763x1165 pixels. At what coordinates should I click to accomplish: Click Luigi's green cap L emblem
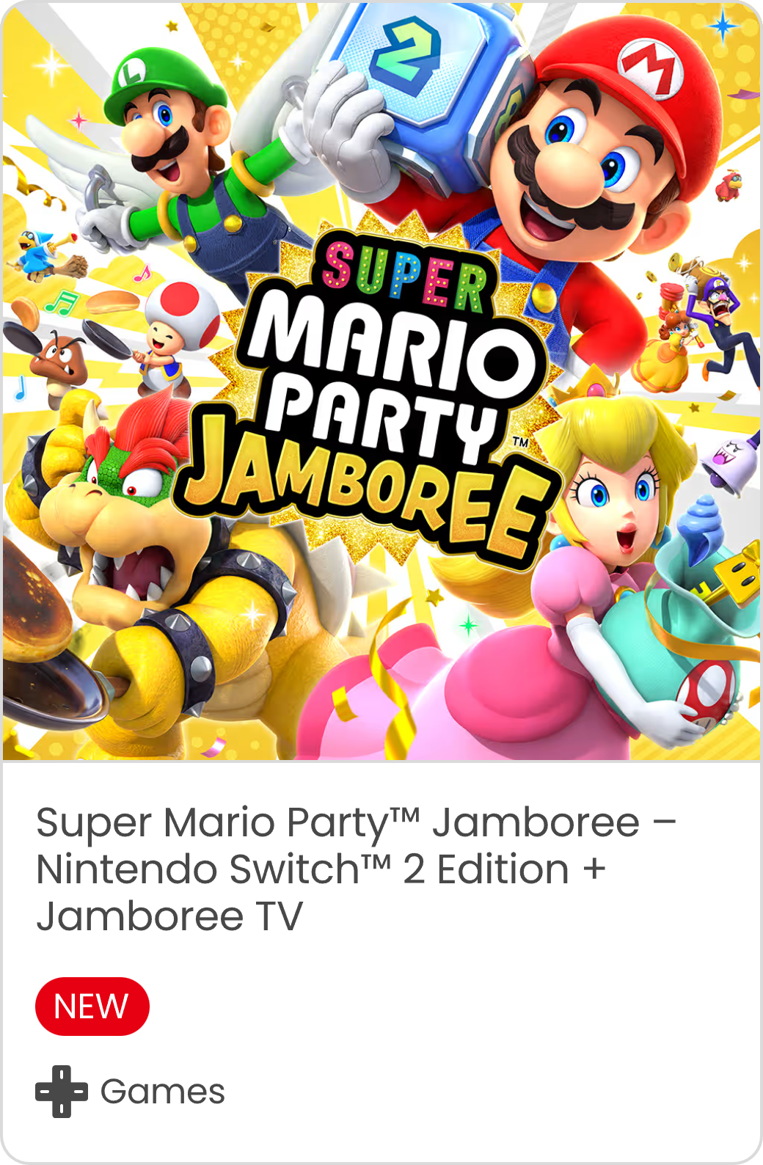pyautogui.click(x=134, y=74)
